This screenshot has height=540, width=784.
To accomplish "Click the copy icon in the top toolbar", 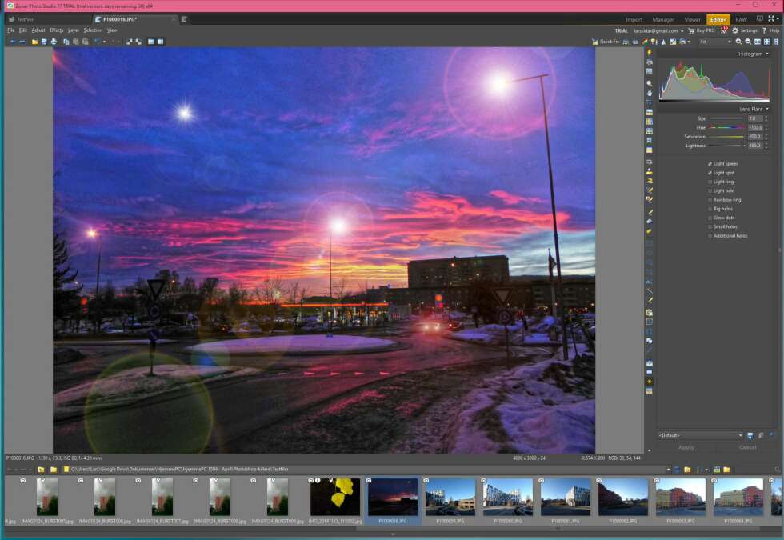I will coord(66,42).
